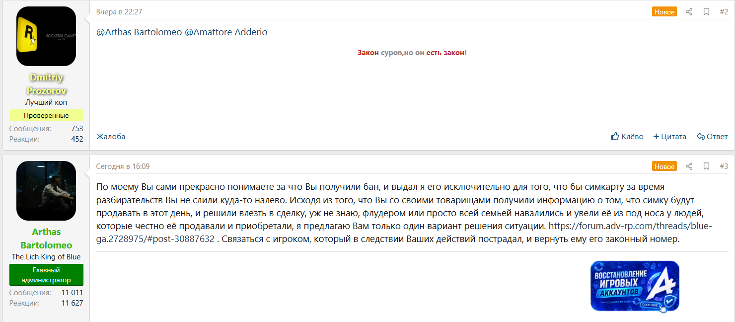Click the @Arthas Bartolomeo mention
Screen dimensions: 735x322
tap(139, 32)
